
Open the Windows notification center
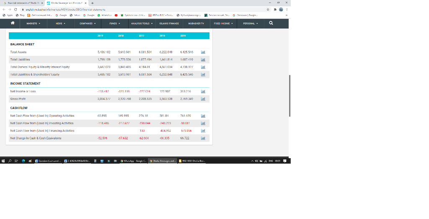click(x=285, y=161)
